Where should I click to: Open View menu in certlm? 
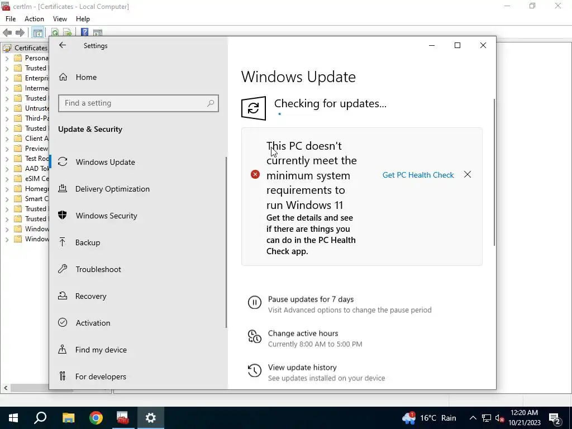pyautogui.click(x=60, y=19)
